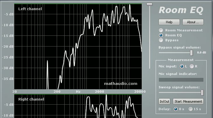Click the Left channel response graph
The height and width of the screenshot is (118, 213).
click(x=78, y=47)
